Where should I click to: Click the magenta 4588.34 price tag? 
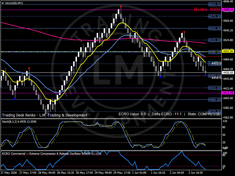228,10
